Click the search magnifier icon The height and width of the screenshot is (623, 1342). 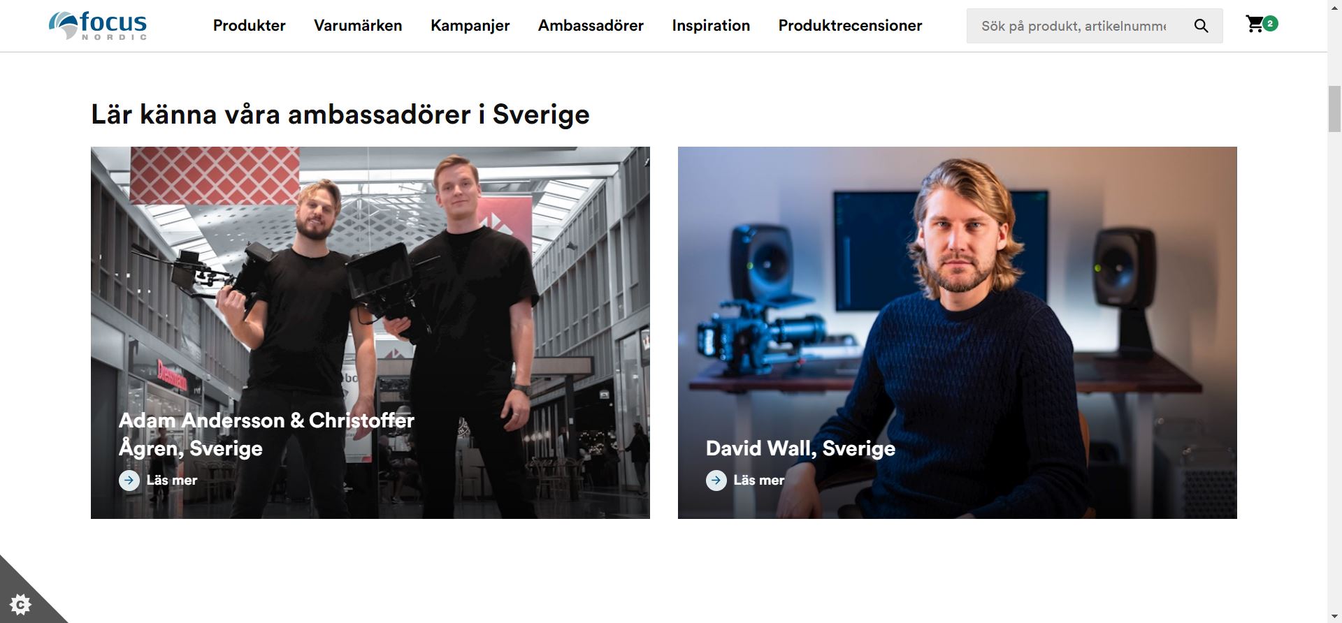click(1201, 26)
